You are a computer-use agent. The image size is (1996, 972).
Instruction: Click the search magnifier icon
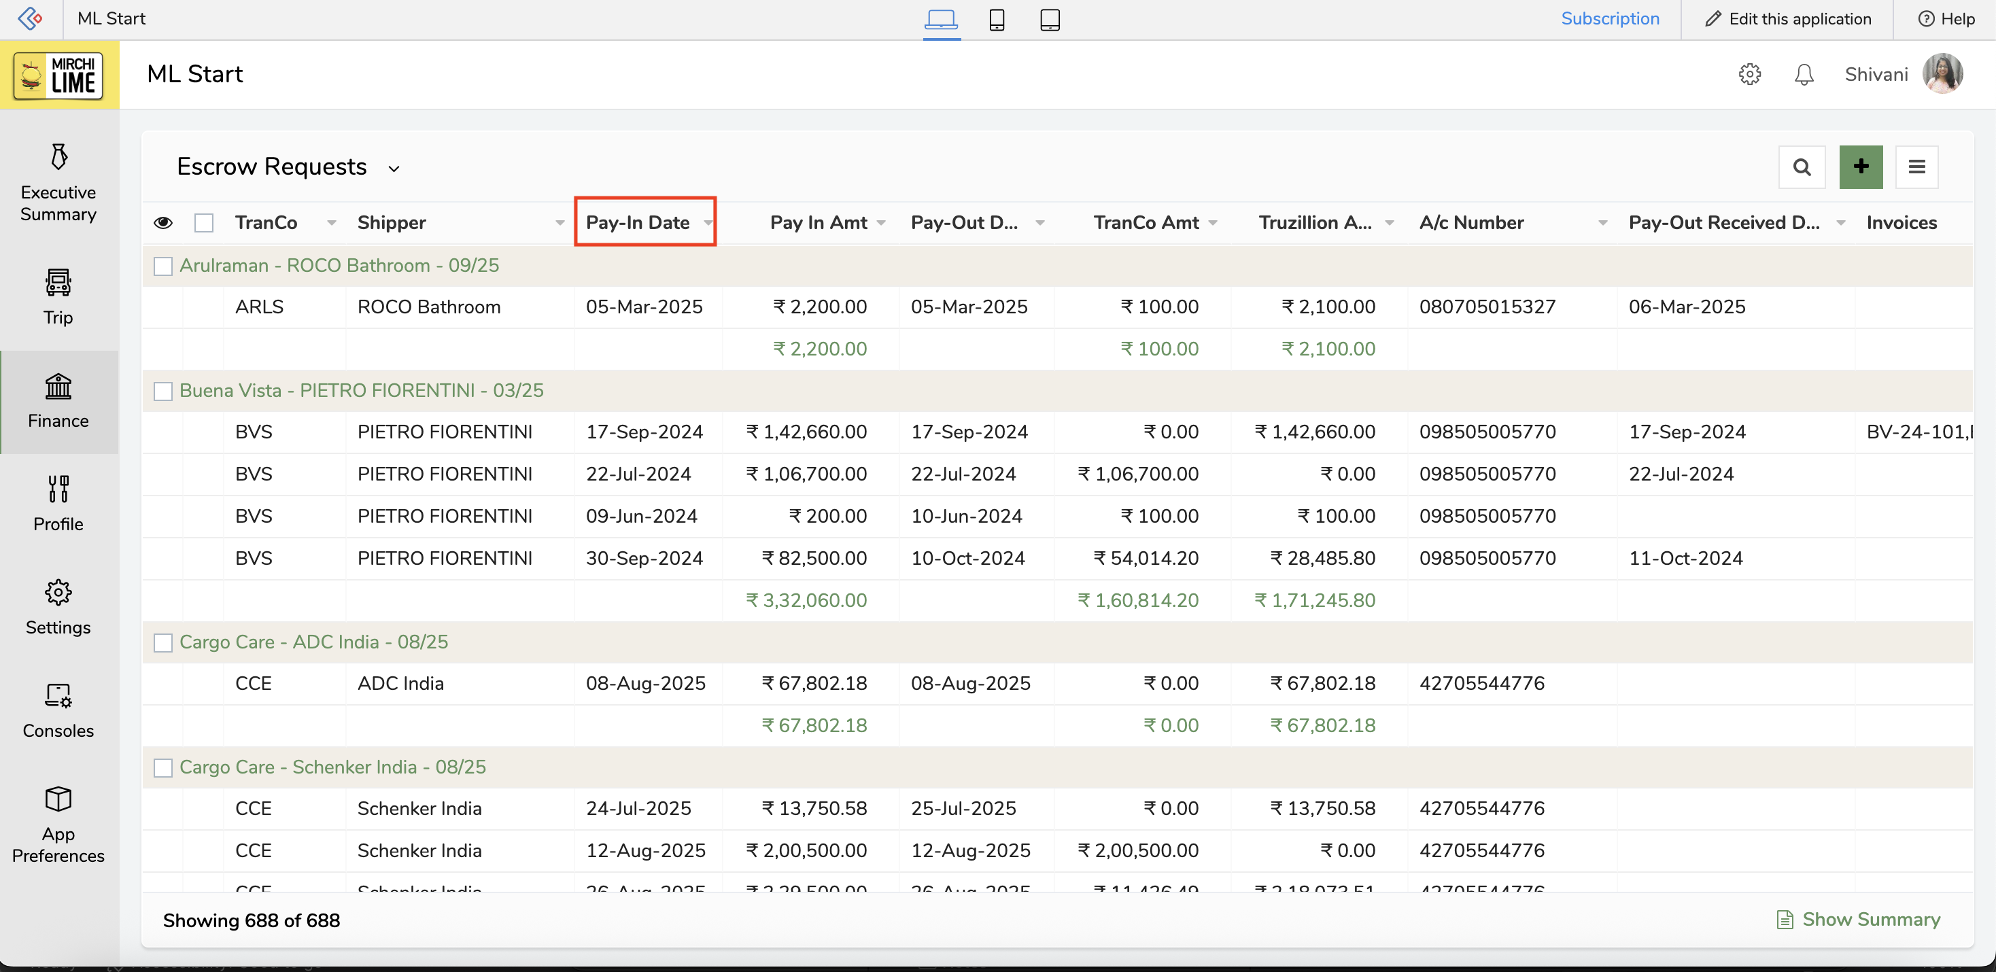pyautogui.click(x=1802, y=167)
